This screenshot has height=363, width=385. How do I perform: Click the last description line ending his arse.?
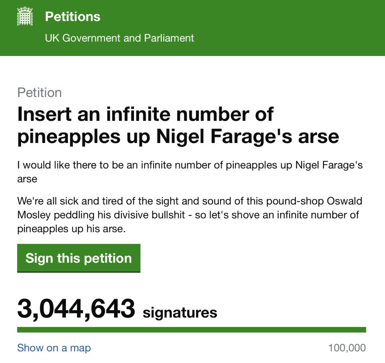tap(71, 229)
